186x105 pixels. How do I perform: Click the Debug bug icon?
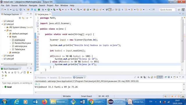point(43,10)
